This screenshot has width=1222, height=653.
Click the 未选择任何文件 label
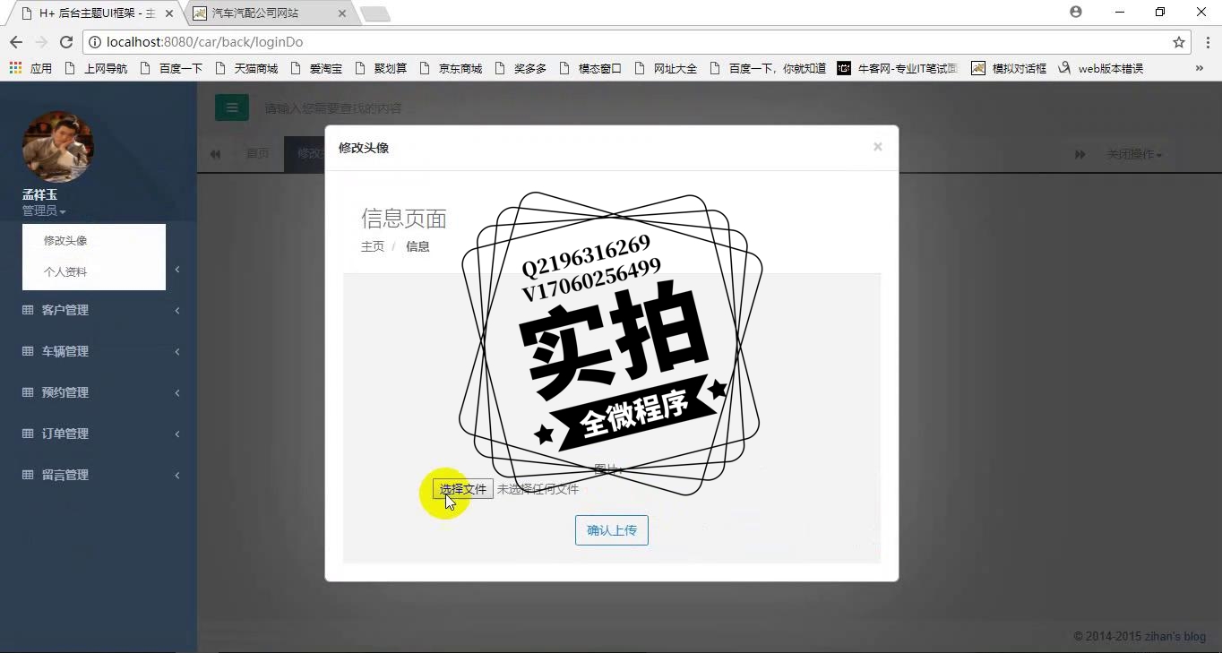point(538,489)
